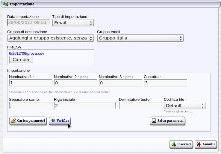The width and height of the screenshot is (221, 154).
Task: Click the binoculars icon on Verifica
Action: [x=53, y=121]
